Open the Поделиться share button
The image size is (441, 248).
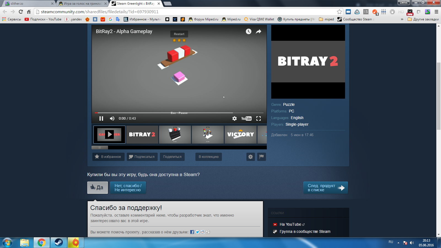172,157
